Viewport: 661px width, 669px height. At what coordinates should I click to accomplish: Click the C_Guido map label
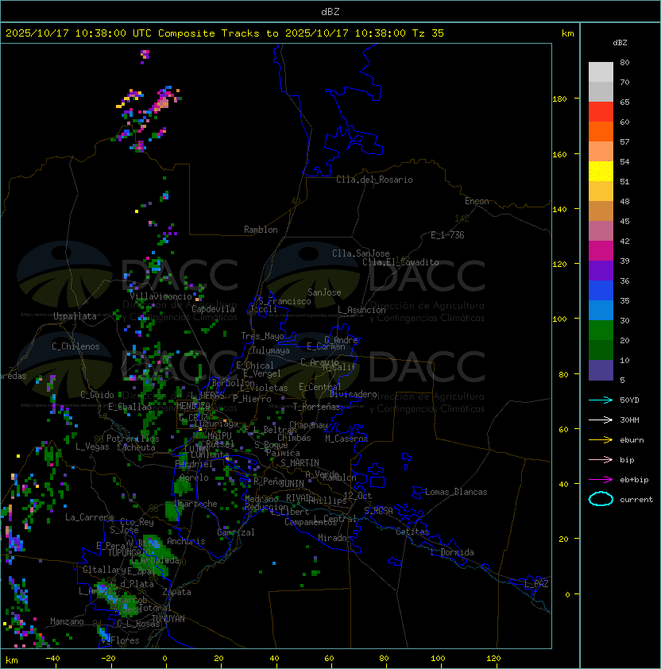click(x=97, y=395)
